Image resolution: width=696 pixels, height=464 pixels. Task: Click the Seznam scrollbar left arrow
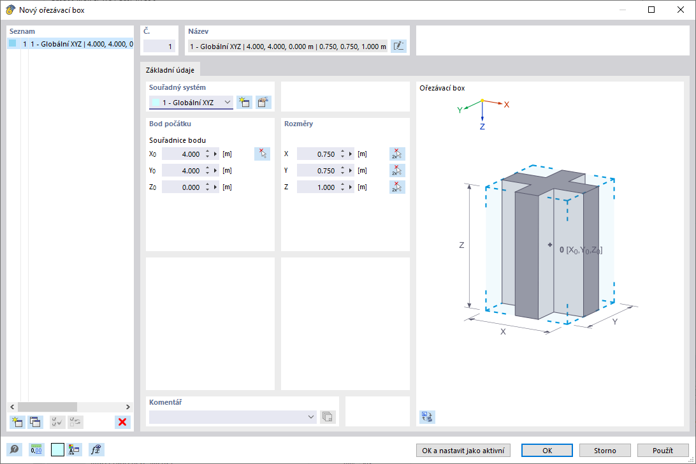[13, 407]
